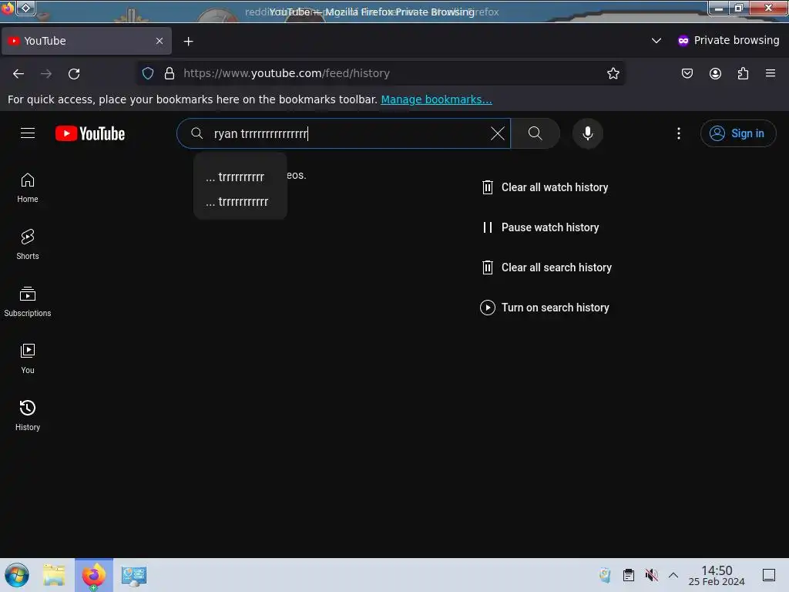Open the YouTube guide hamburger menu
789x592 pixels.
point(28,133)
